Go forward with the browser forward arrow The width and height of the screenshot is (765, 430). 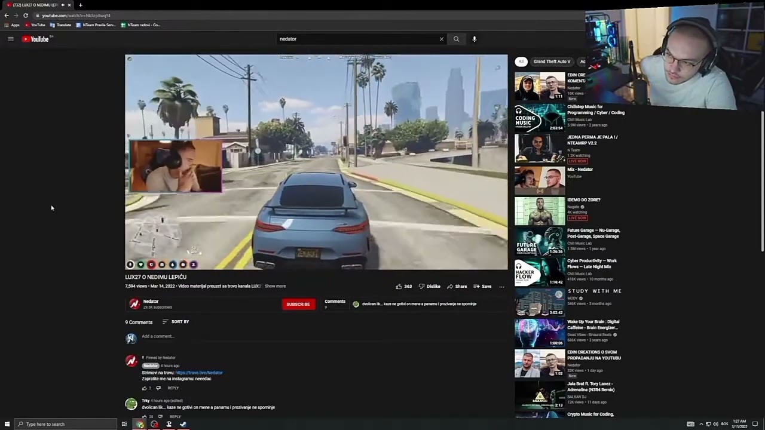16,15
